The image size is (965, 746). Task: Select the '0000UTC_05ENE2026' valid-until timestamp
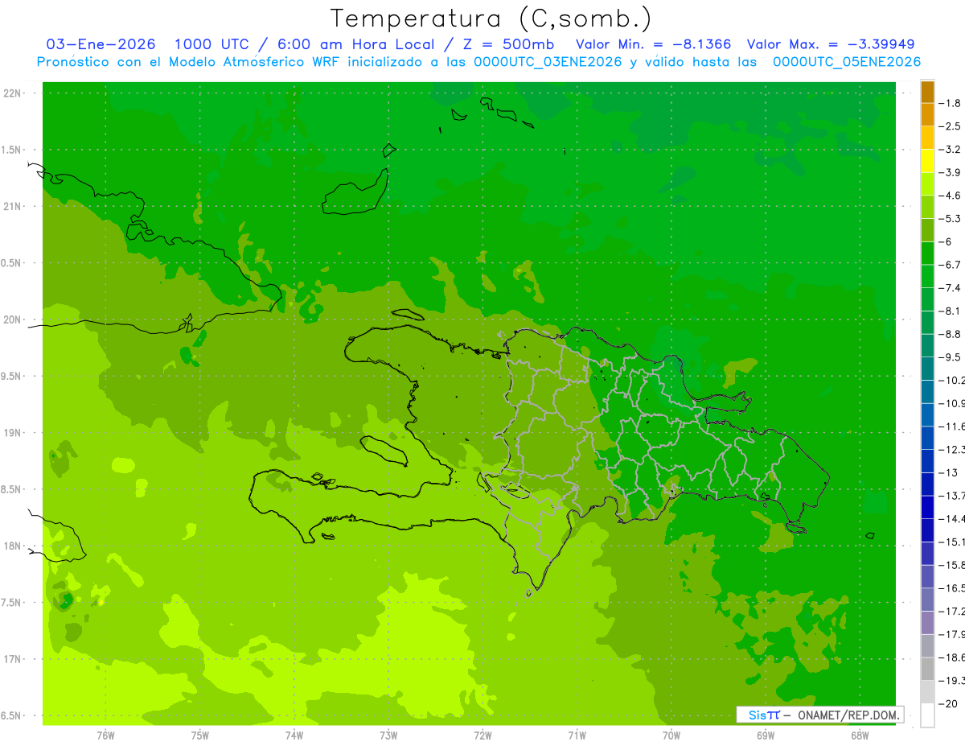846,62
